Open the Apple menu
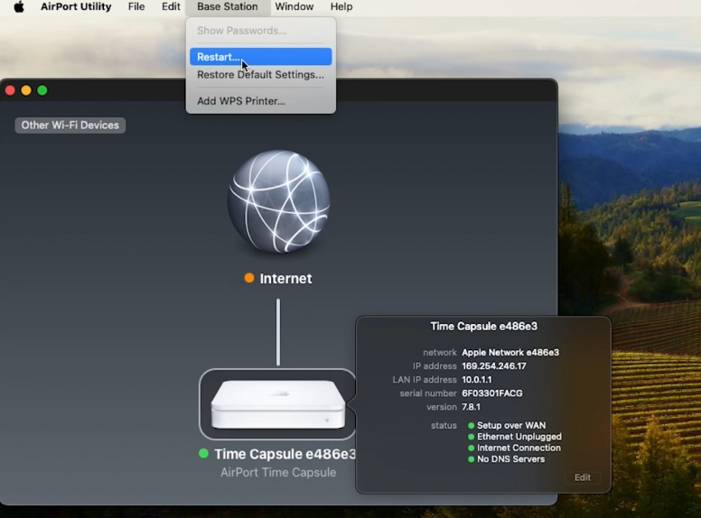The height and width of the screenshot is (518, 701). pos(19,6)
